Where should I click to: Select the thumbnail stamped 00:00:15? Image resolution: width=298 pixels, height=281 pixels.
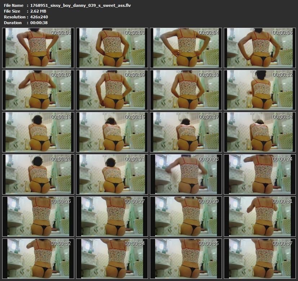coord(112,132)
